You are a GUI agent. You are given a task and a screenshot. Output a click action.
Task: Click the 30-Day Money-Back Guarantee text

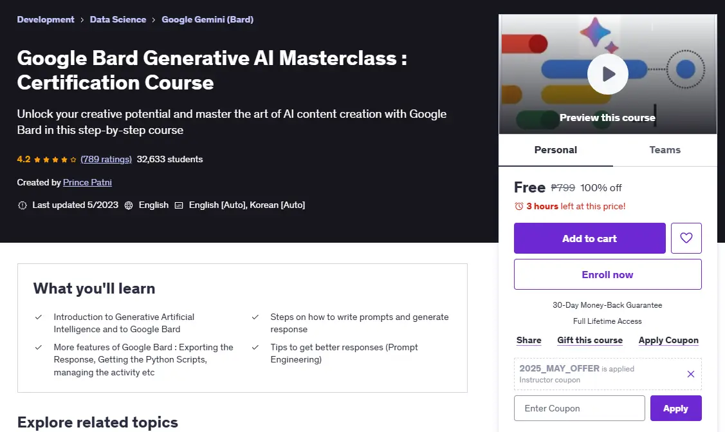coord(607,305)
